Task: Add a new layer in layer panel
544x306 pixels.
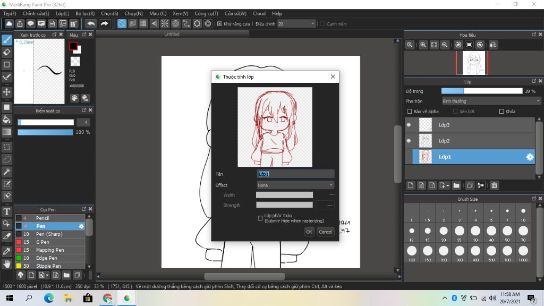Action: coord(411,185)
